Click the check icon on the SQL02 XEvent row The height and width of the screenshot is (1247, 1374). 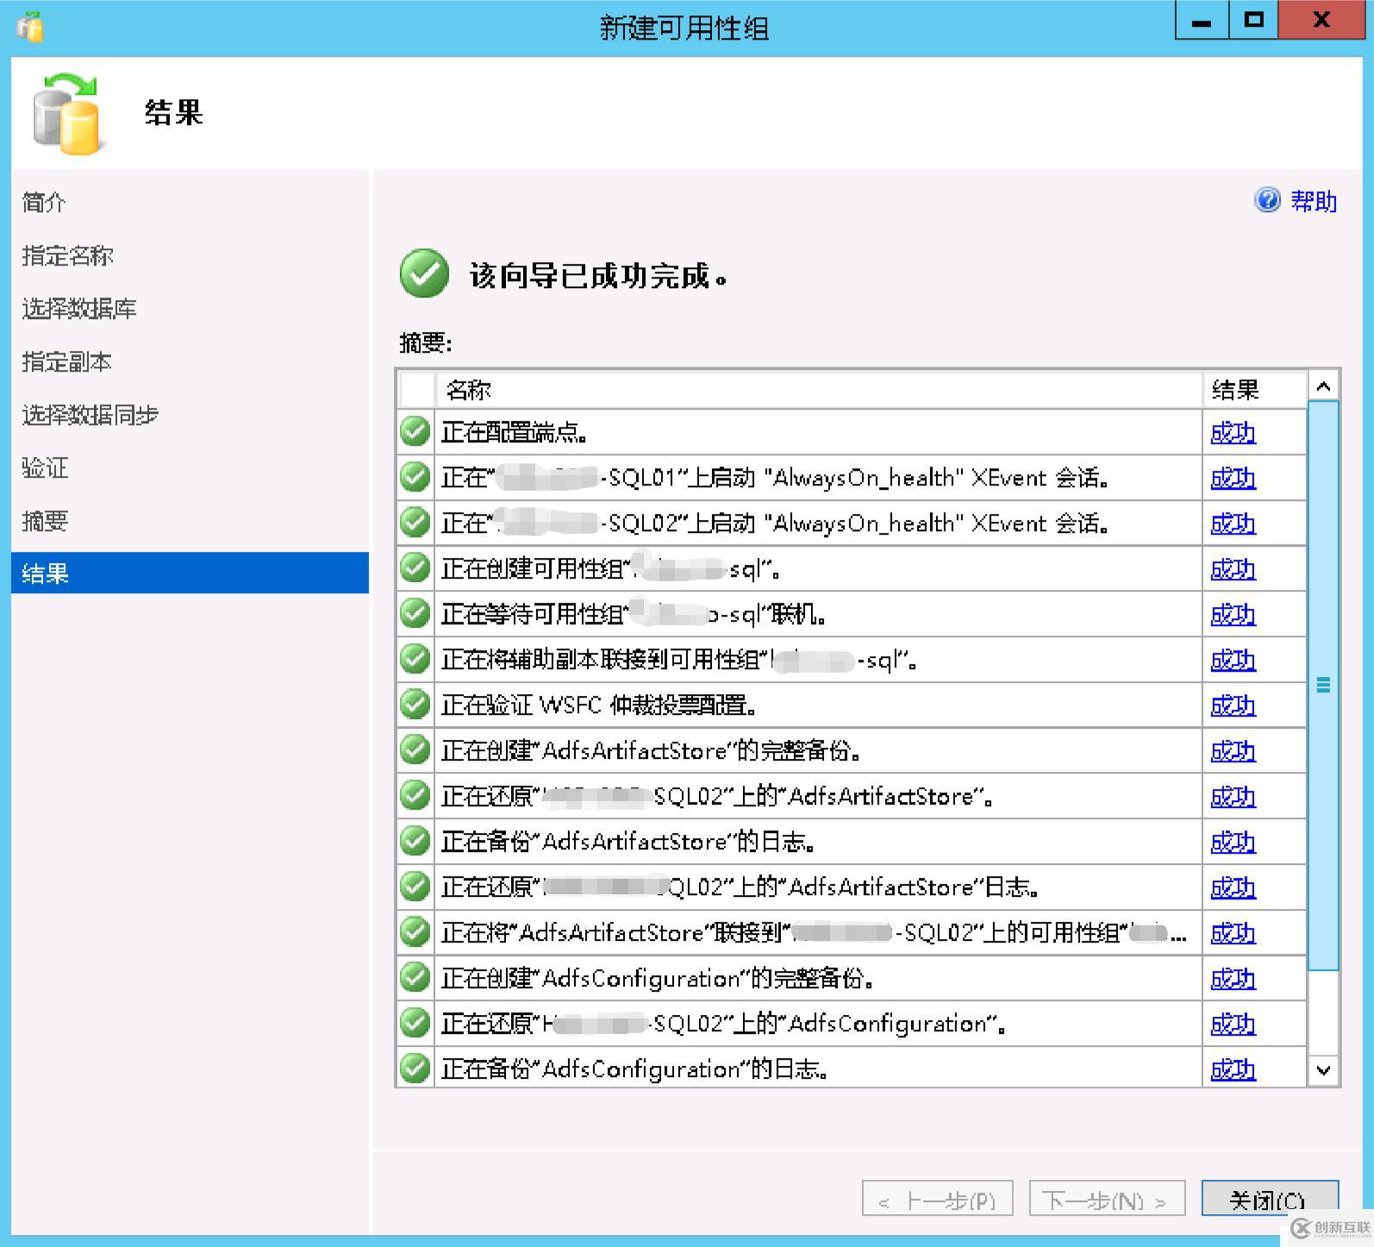[415, 523]
